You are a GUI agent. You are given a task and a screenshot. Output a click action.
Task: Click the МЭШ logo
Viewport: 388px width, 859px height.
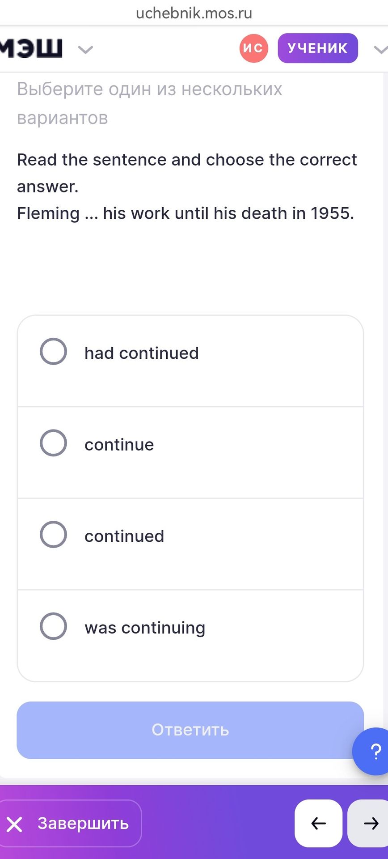coord(31,48)
